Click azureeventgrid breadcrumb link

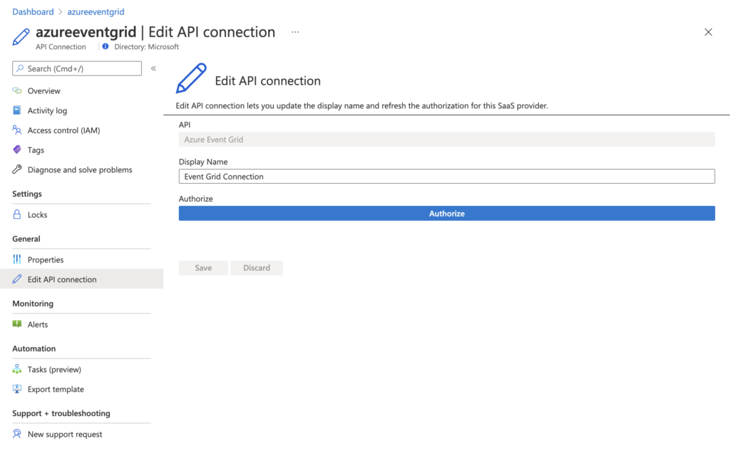pyautogui.click(x=96, y=11)
